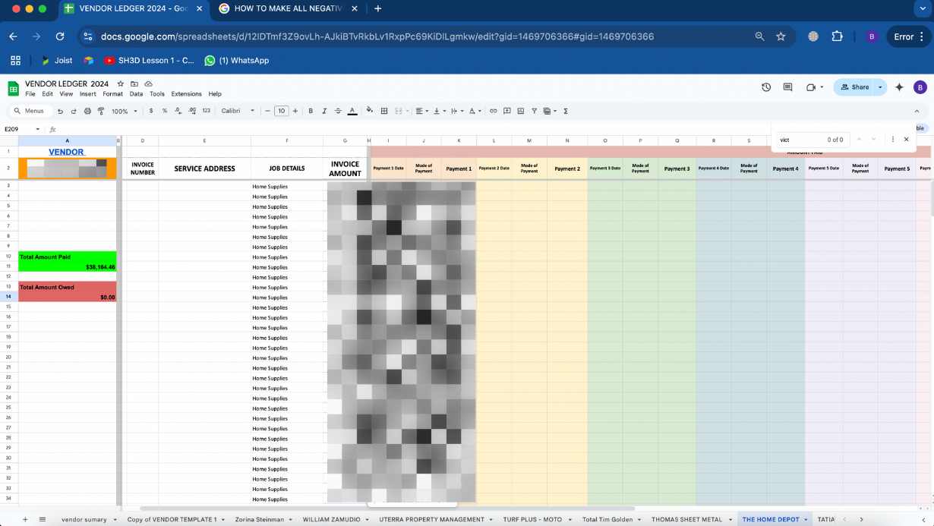
Task: Print the spreadsheet via printer icon
Action: tap(87, 111)
